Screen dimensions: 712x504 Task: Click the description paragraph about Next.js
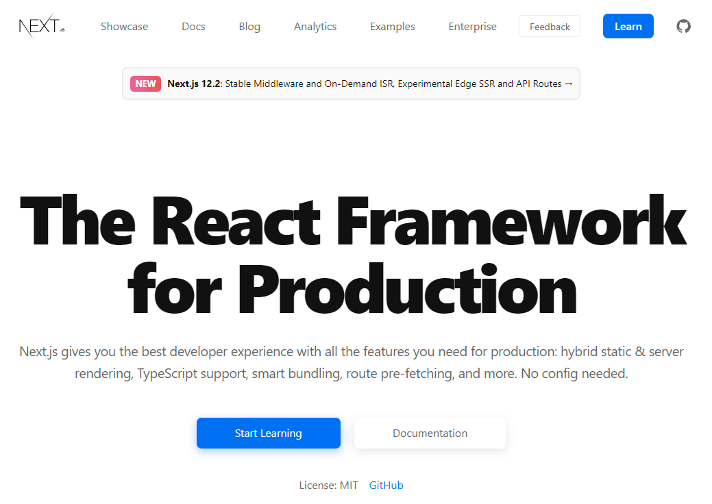pyautogui.click(x=352, y=362)
